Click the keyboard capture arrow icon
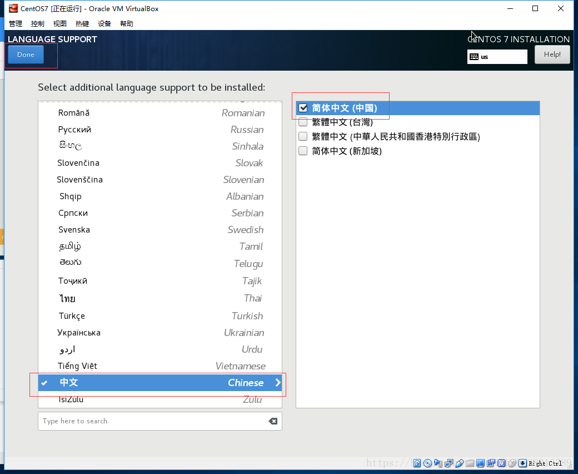Viewport: 578px width, 474px height. pos(523,463)
